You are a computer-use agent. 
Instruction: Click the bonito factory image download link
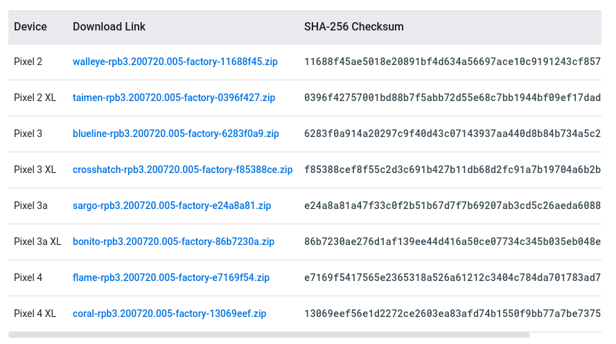[173, 242]
